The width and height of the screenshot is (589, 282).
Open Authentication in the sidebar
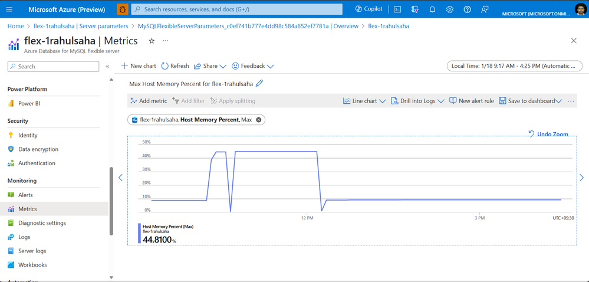[37, 163]
